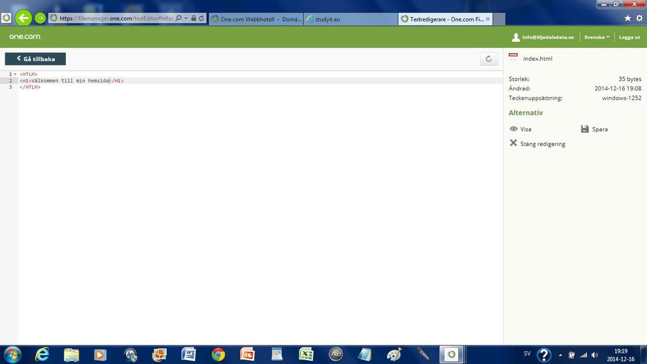The height and width of the screenshot is (364, 647).
Task: Launch Google Chrome from the taskbar
Action: point(218,355)
